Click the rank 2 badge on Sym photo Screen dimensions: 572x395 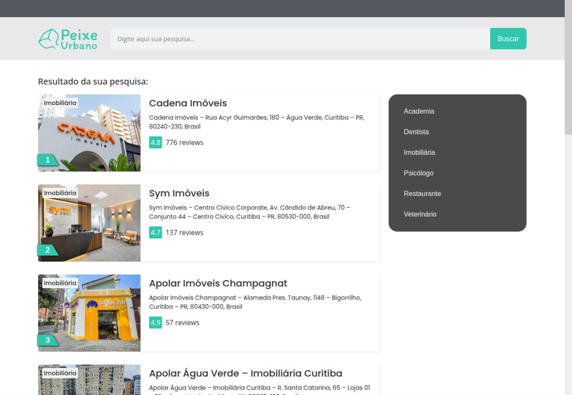click(x=47, y=250)
